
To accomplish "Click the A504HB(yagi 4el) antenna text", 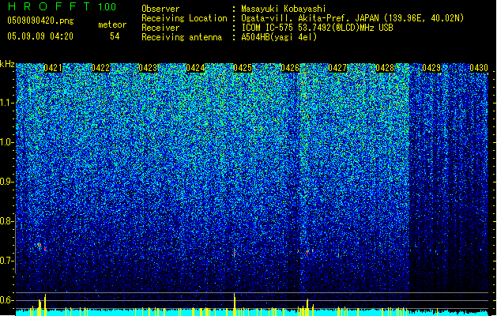I will [279, 37].
